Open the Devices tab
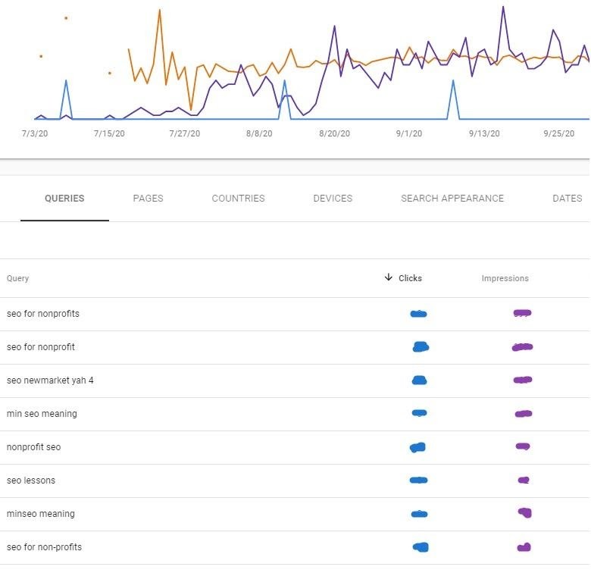Image resolution: width=591 pixels, height=573 pixels. pos(333,199)
